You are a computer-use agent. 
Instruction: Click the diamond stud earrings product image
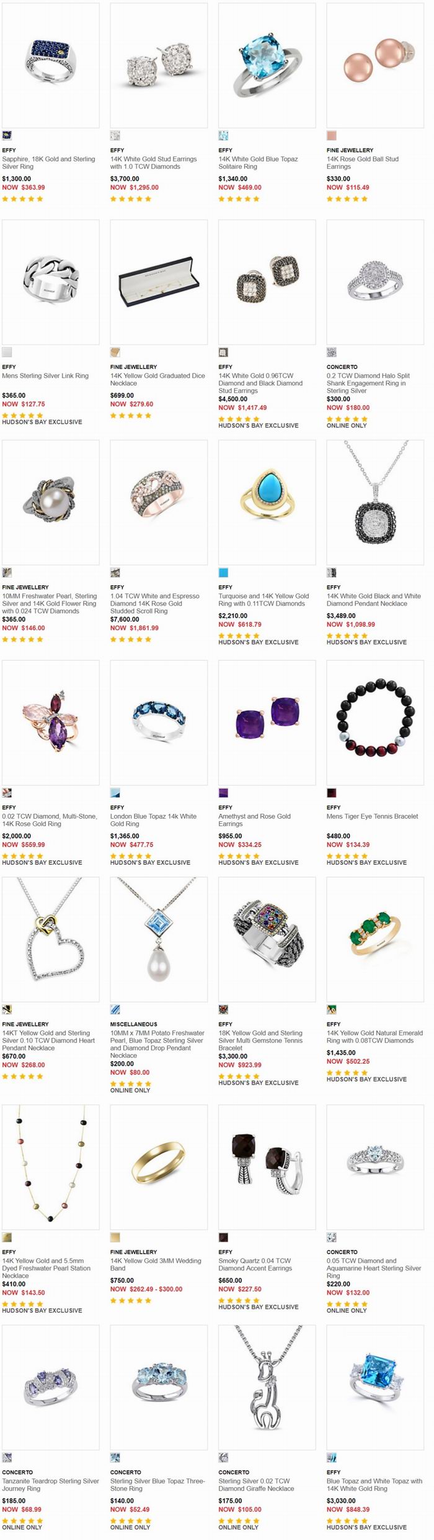[x=159, y=65]
